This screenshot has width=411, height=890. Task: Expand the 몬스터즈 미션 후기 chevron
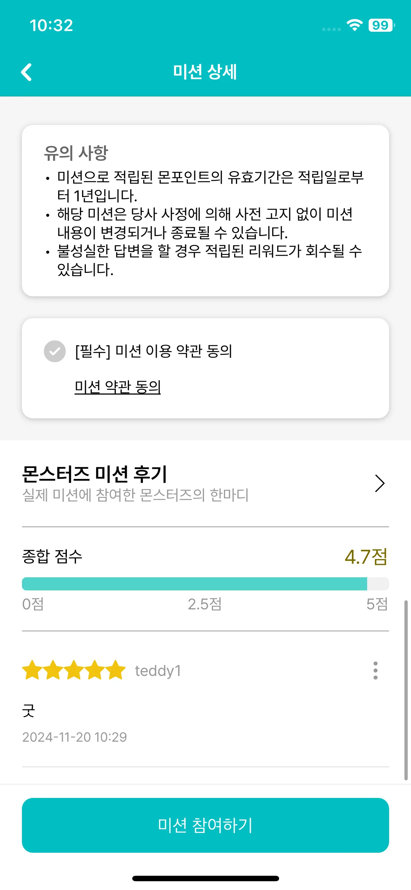(380, 483)
